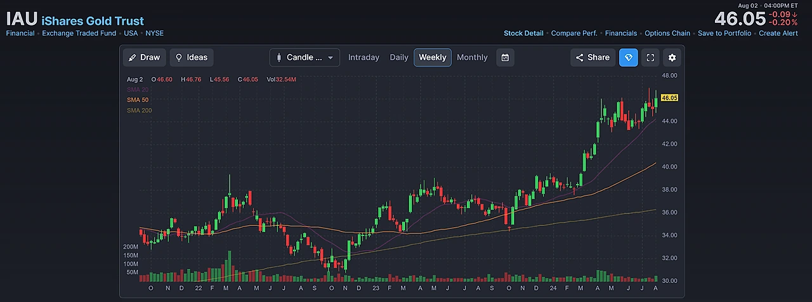This screenshot has height=302, width=812.
Task: Select the SMA 200 indicator label
Action: pos(139,110)
